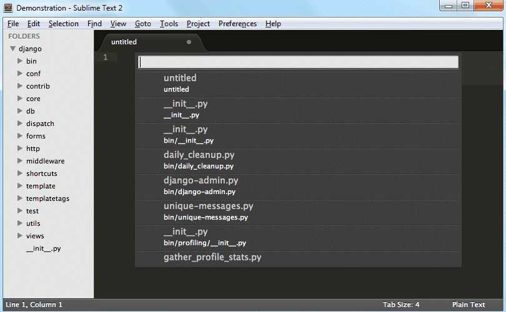This screenshot has width=506, height=312.
Task: Click the FOLDERS sidebar heading
Action: (24, 36)
